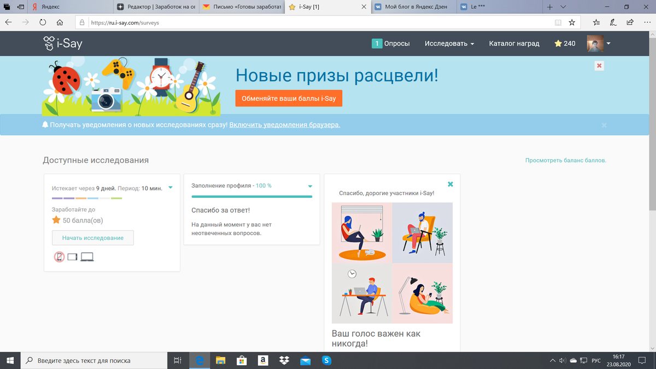656x369 pixels.
Task: Click the star icon next to 50 балла(ов)
Action: pyautogui.click(x=55, y=219)
